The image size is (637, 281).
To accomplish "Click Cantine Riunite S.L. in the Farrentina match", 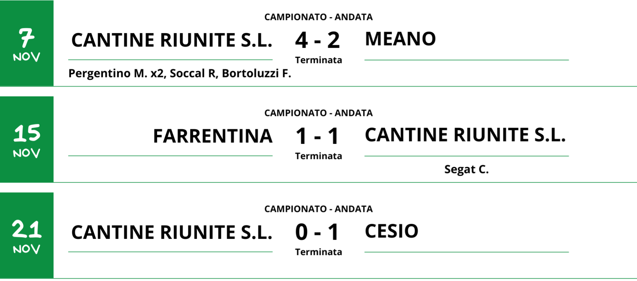I will coord(465,135).
